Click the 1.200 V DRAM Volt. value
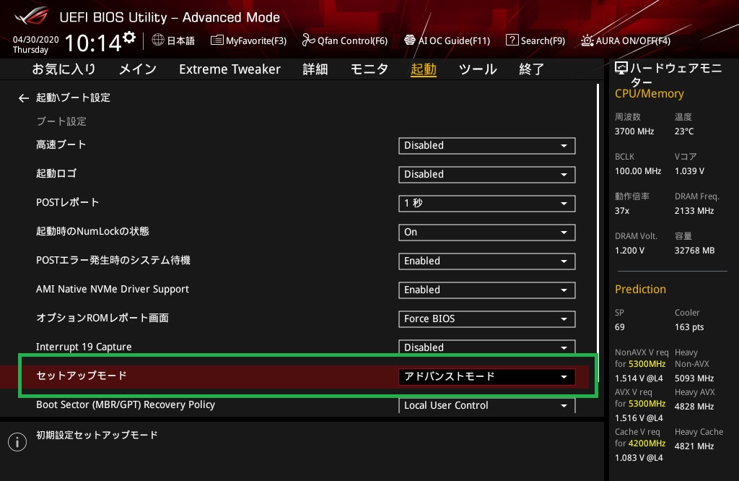The width and height of the screenshot is (739, 481). (x=629, y=251)
